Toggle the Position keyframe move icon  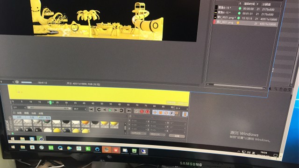pyautogui.click(x=155, y=112)
